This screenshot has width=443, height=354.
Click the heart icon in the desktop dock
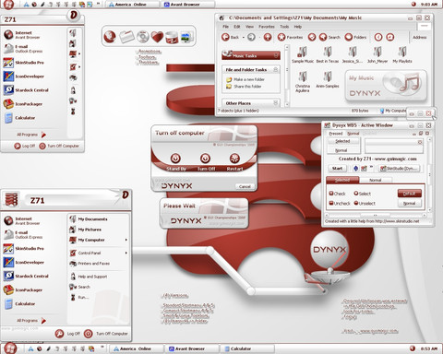click(157, 37)
